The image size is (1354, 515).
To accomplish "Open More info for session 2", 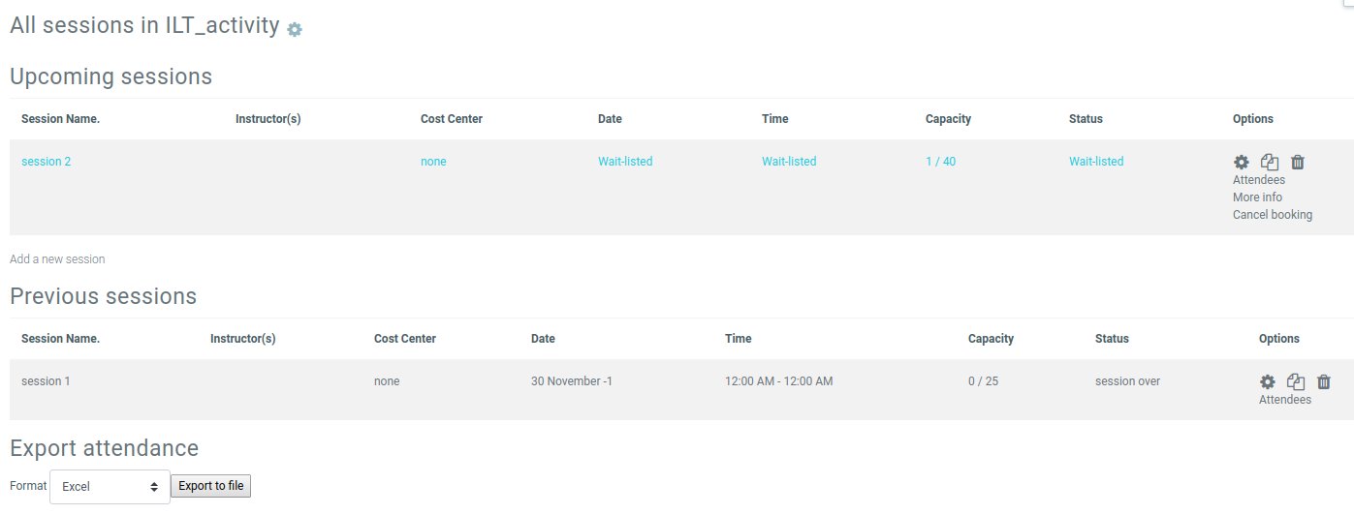I will point(1257,197).
